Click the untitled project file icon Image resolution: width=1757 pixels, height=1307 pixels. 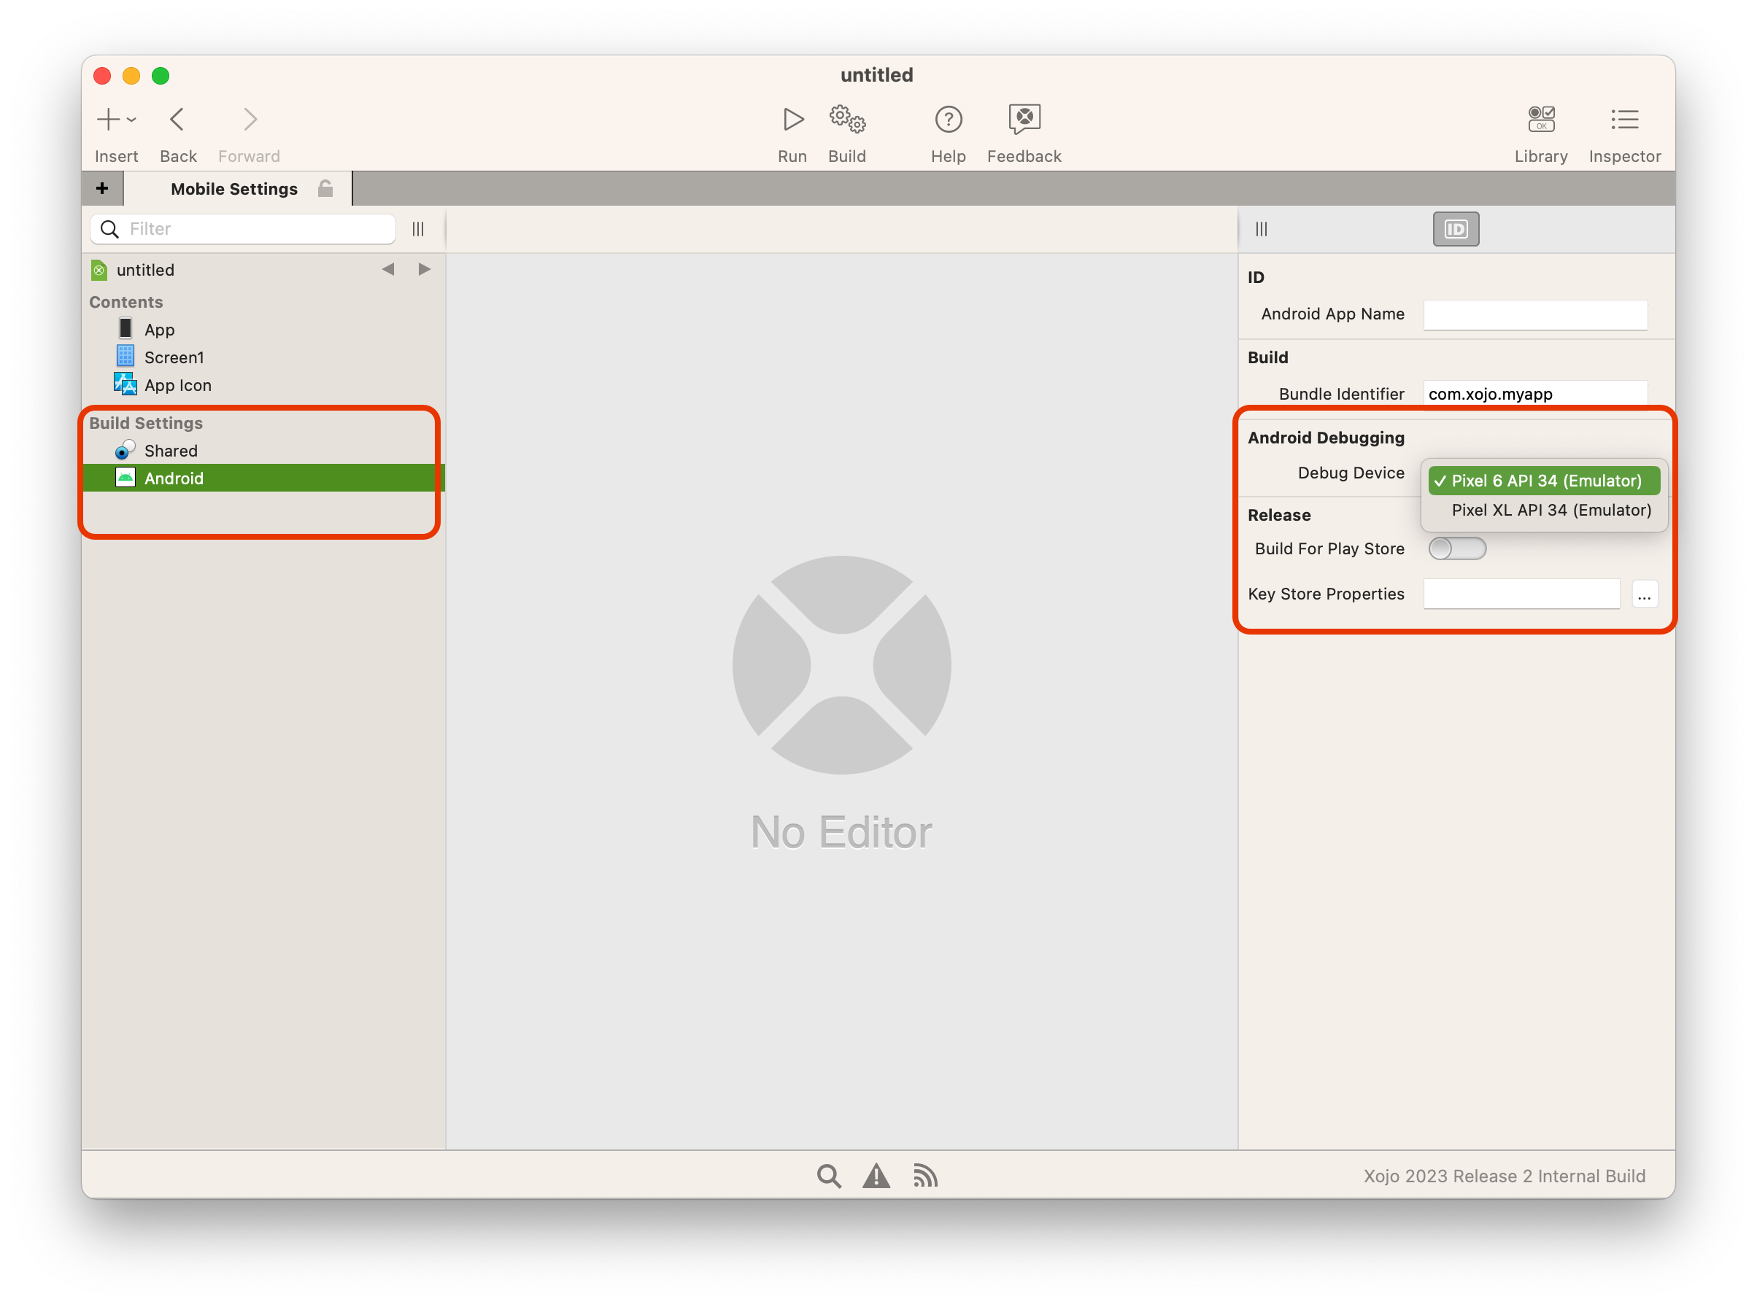click(x=99, y=270)
